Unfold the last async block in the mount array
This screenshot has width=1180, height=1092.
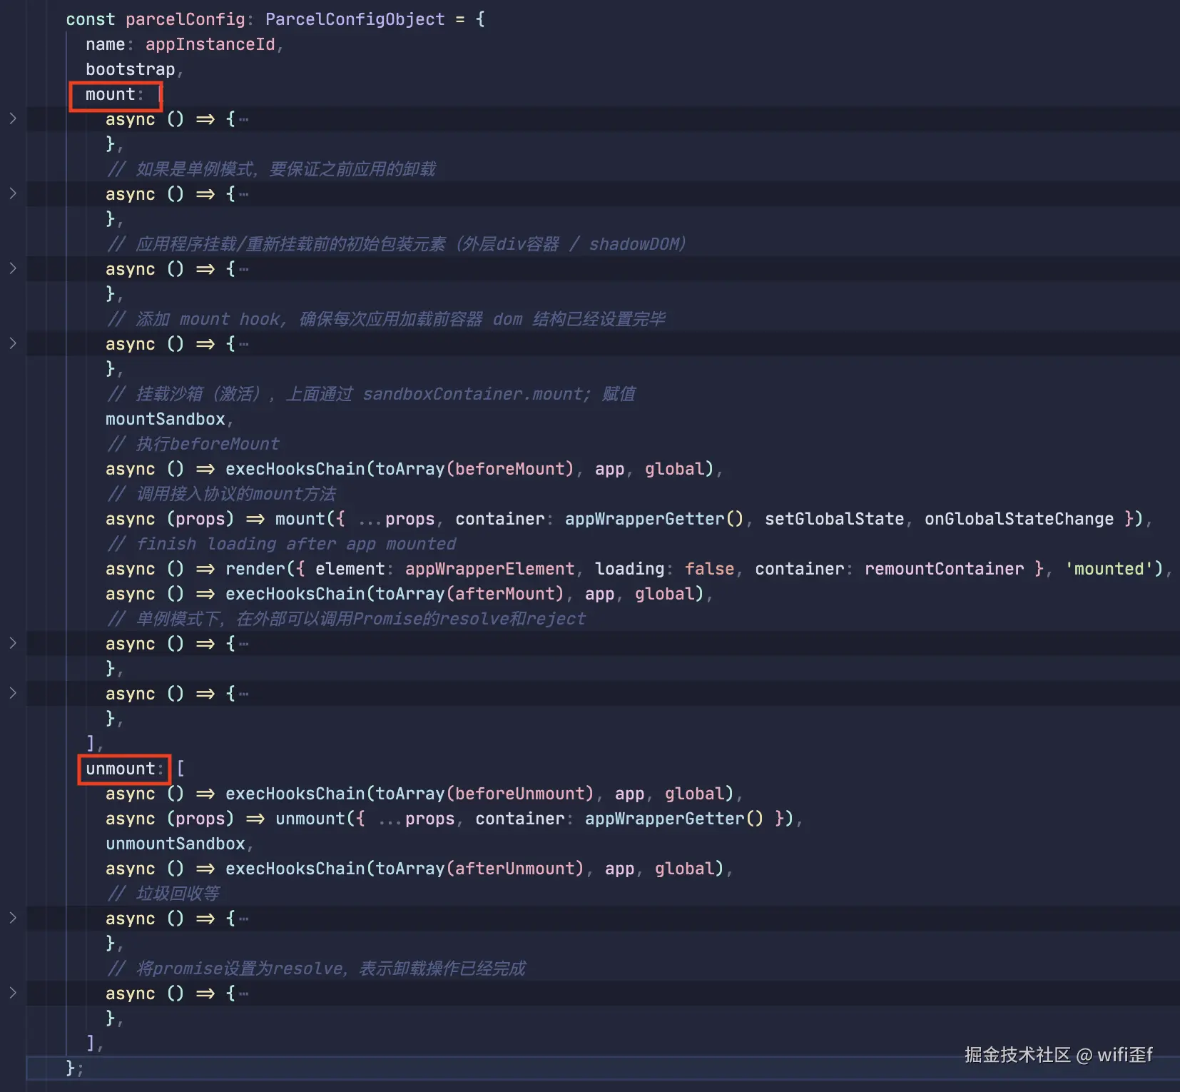click(x=13, y=693)
